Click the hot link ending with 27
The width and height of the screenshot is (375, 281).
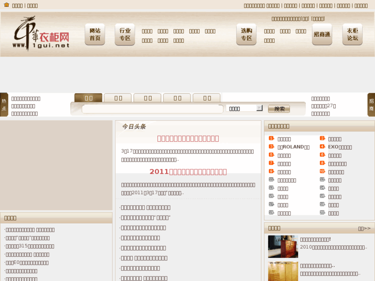coord(323,106)
